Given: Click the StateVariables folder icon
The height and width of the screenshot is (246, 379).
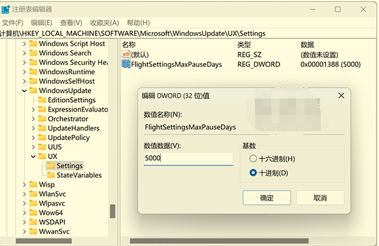Looking at the screenshot, I should [x=51, y=175].
